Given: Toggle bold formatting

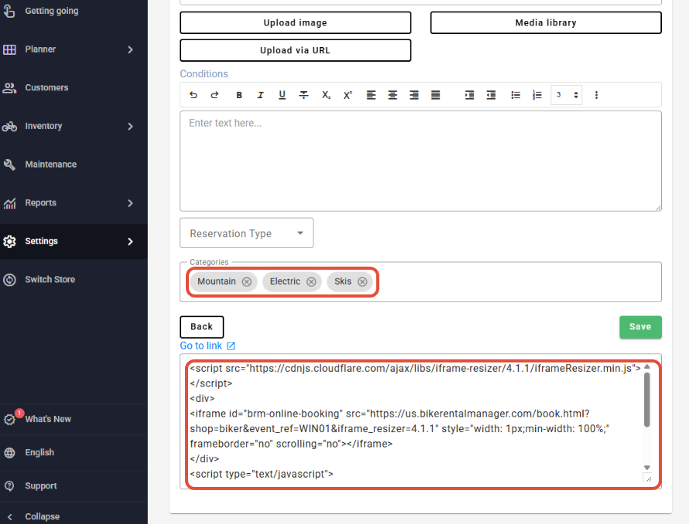Looking at the screenshot, I should (239, 95).
